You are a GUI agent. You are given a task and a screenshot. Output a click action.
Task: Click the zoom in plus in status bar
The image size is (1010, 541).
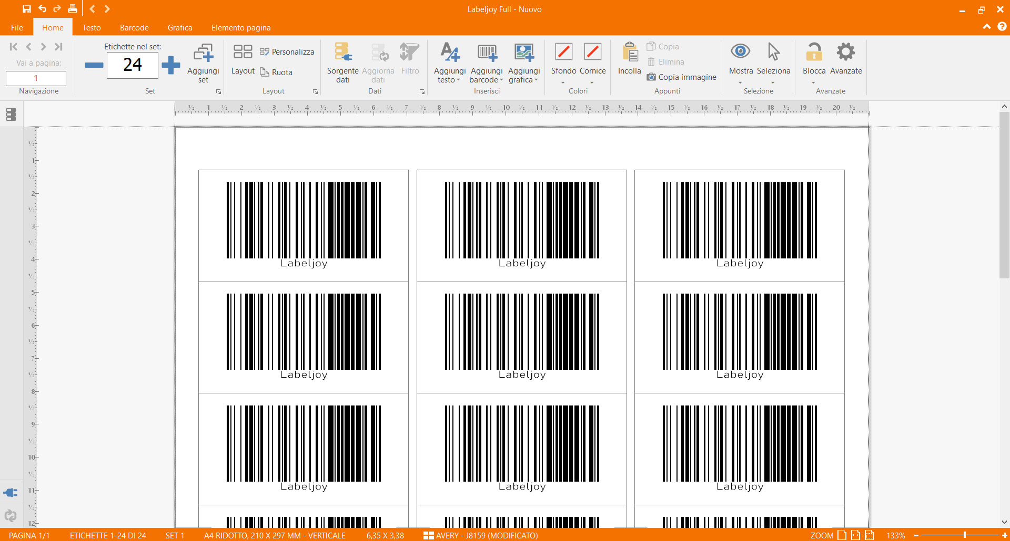click(x=1004, y=535)
